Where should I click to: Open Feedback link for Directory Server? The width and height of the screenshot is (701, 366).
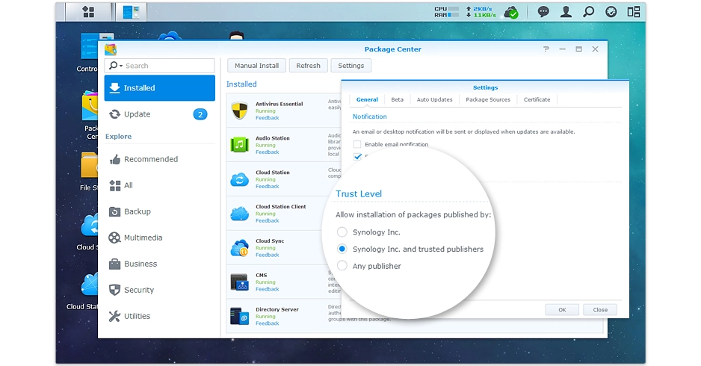[x=268, y=323]
